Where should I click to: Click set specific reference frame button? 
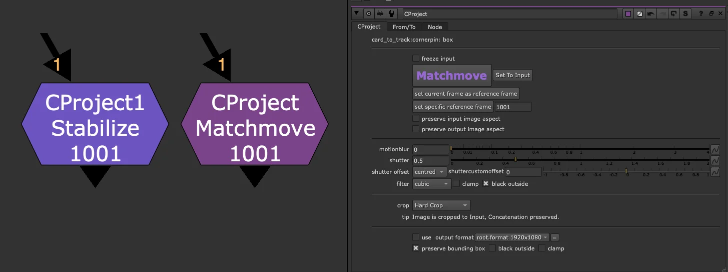tap(453, 107)
